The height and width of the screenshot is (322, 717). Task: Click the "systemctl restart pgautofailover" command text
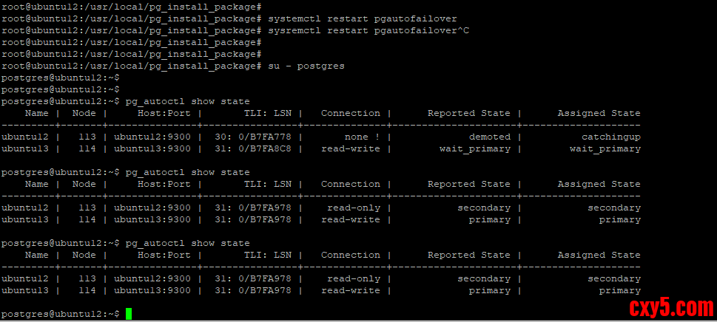pyautogui.click(x=363, y=18)
